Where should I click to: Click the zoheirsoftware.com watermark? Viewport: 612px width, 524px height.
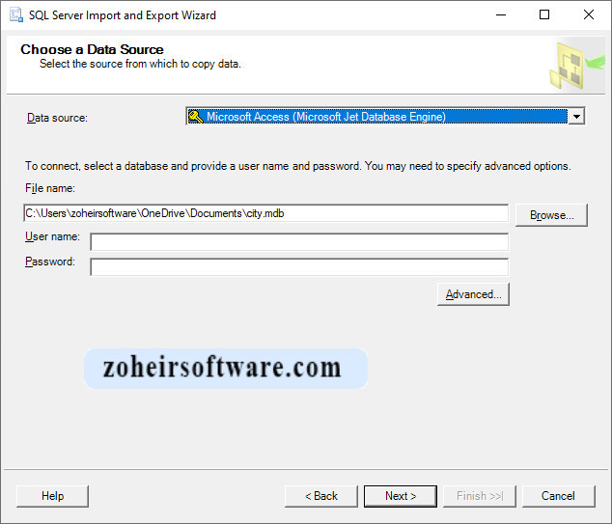pyautogui.click(x=225, y=368)
